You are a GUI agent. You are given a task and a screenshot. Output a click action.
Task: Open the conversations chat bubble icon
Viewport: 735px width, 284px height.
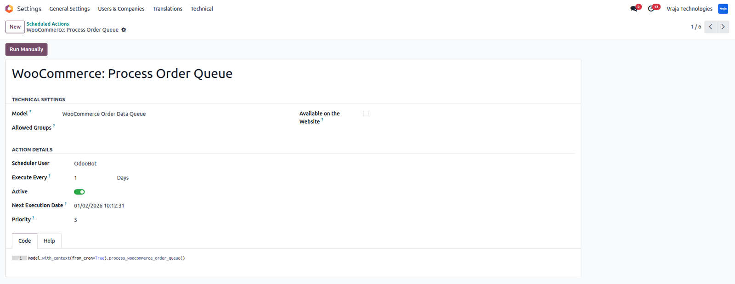pyautogui.click(x=634, y=9)
